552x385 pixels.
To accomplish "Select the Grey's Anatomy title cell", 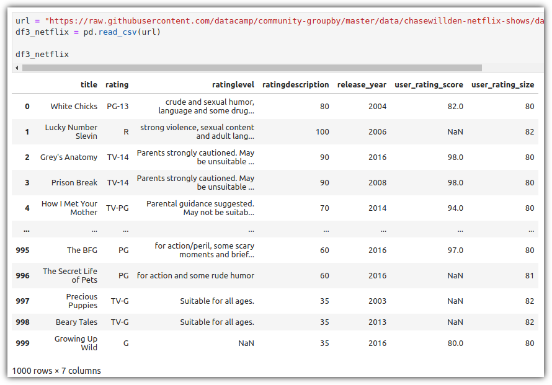I will tap(69, 157).
